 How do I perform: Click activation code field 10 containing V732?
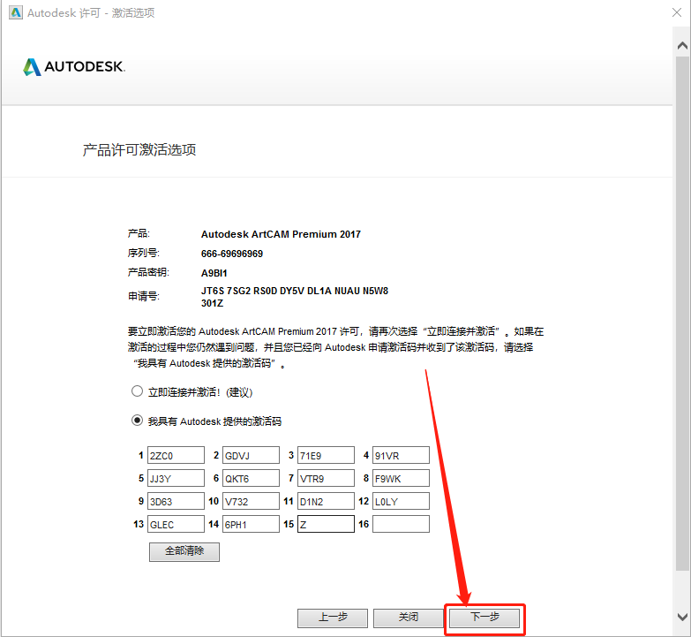pos(251,501)
